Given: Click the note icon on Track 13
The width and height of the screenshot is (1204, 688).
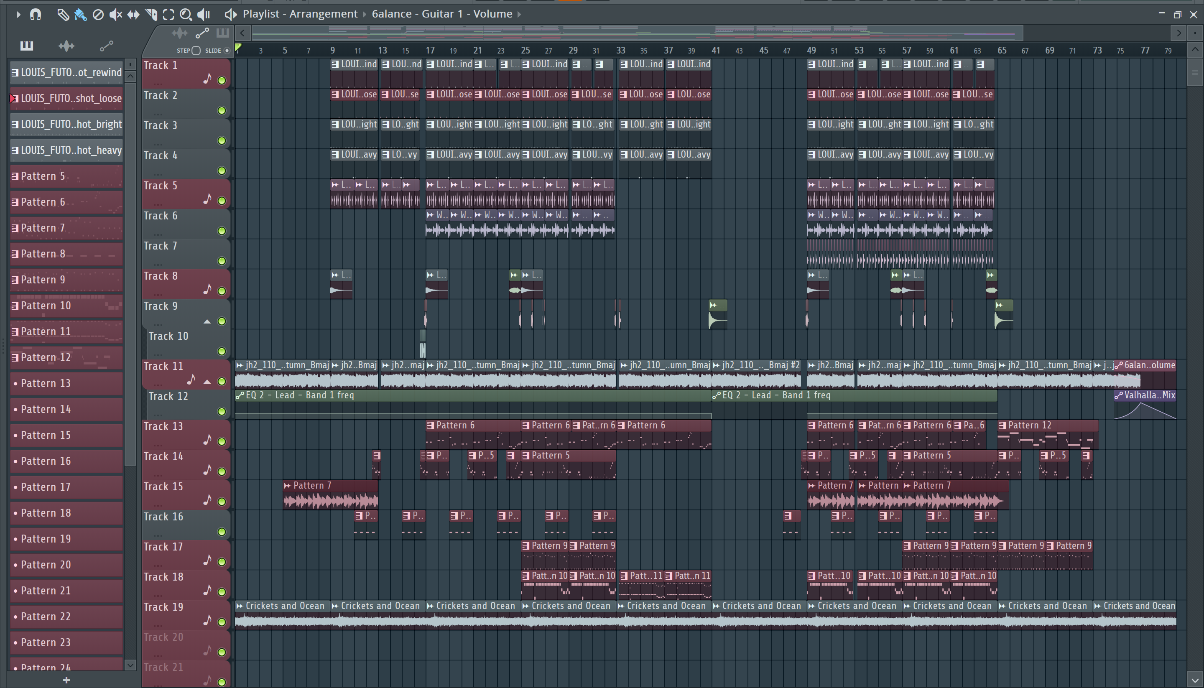Looking at the screenshot, I should point(207,440).
